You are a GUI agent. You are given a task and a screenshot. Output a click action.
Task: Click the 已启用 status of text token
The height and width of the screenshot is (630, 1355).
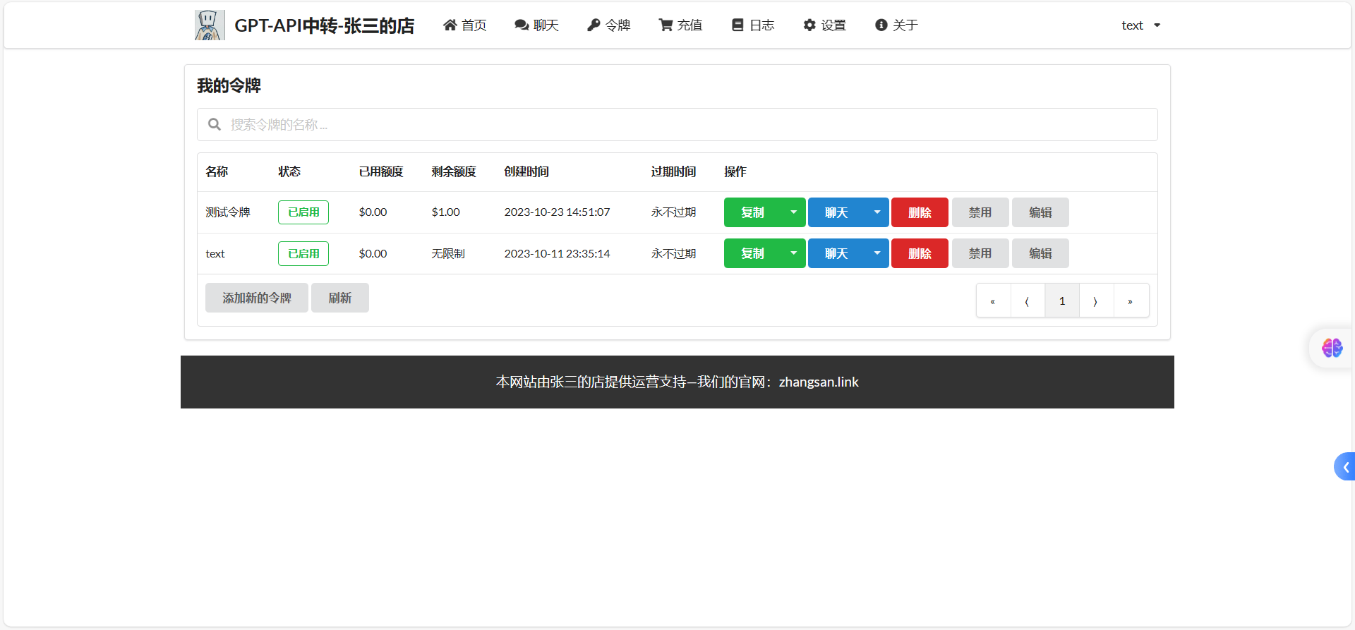[303, 253]
